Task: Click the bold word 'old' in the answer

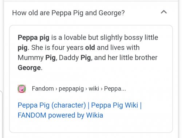Action: [90, 47]
